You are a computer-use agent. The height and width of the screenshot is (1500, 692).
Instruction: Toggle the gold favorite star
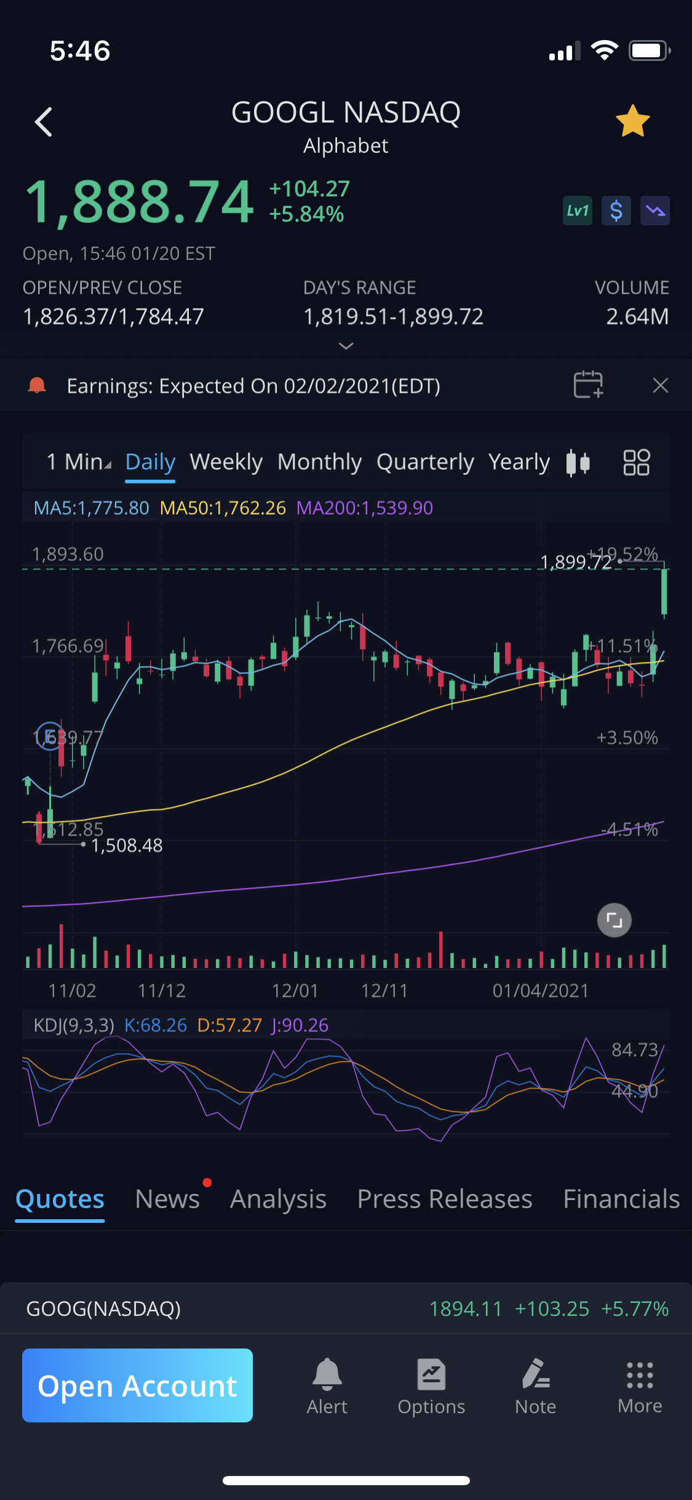[632, 121]
